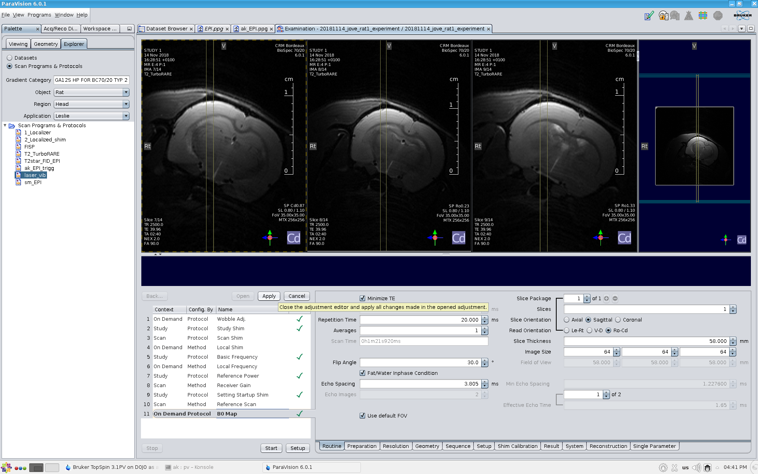Select the T2_TurboRARE protocol in tree
Image resolution: width=758 pixels, height=474 pixels.
[42, 154]
